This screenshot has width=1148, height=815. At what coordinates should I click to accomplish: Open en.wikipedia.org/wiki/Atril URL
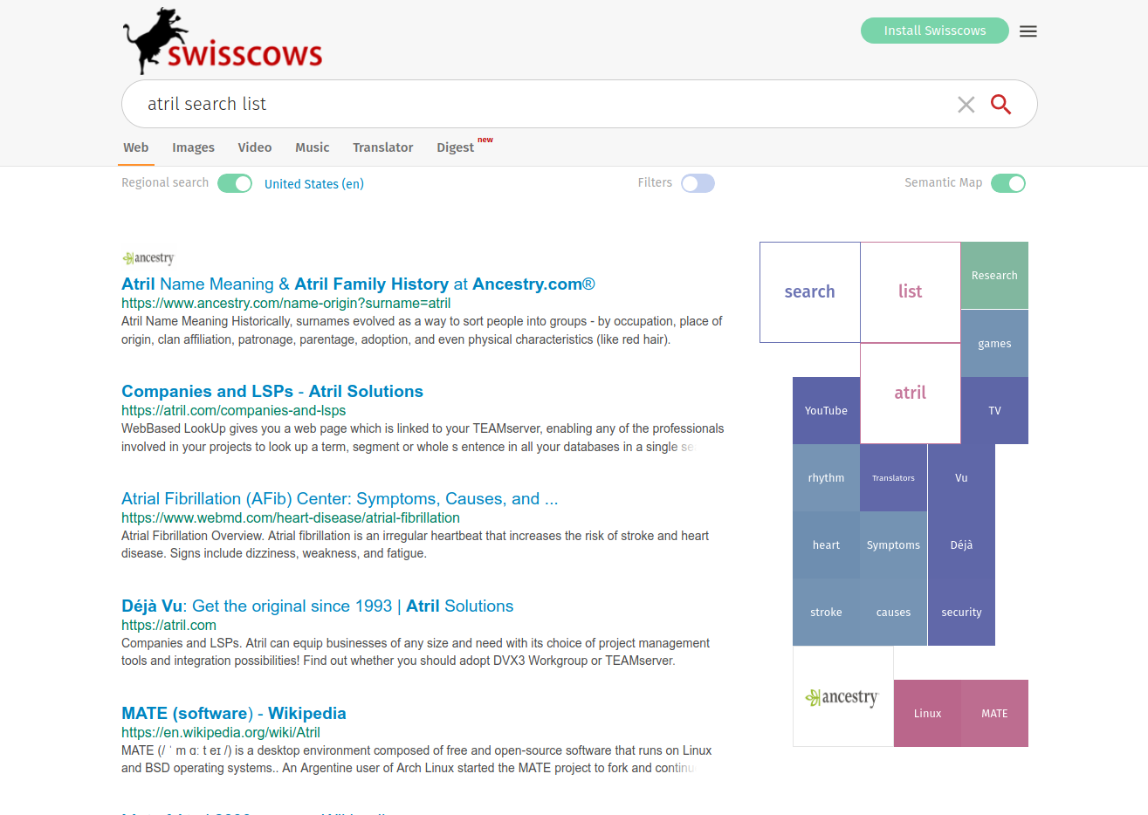pyautogui.click(x=221, y=733)
